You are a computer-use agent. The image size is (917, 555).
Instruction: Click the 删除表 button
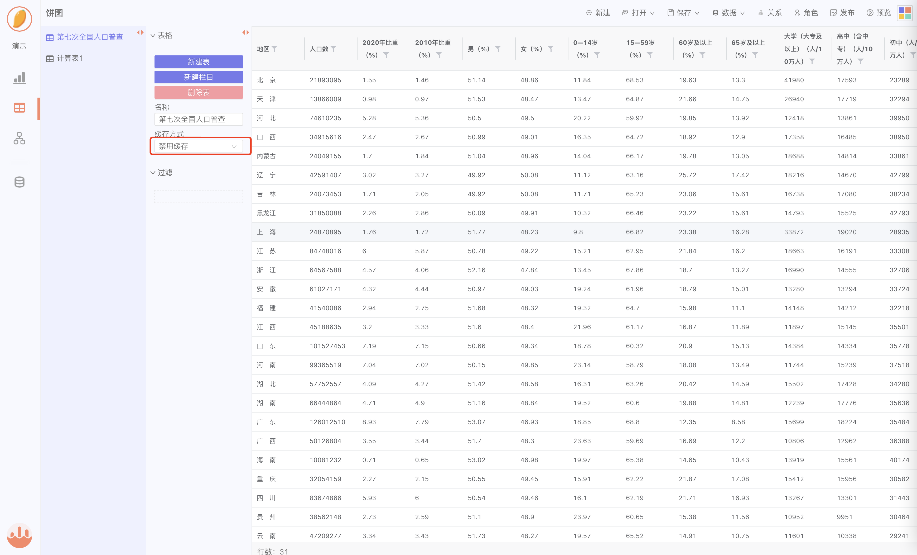[x=199, y=92]
